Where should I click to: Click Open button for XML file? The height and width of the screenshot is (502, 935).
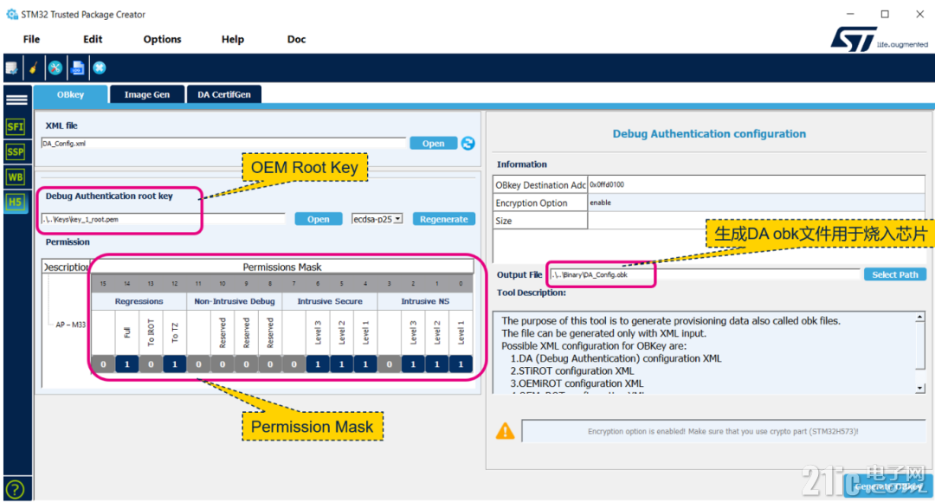click(434, 144)
